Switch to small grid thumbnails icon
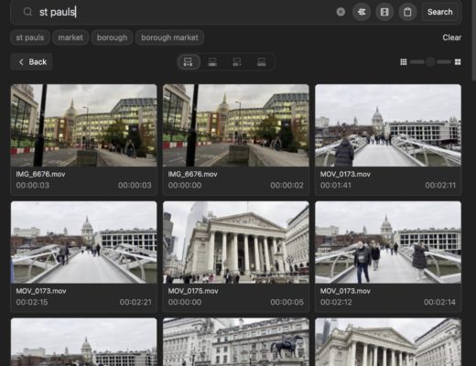The height and width of the screenshot is (366, 476). pyautogui.click(x=404, y=62)
